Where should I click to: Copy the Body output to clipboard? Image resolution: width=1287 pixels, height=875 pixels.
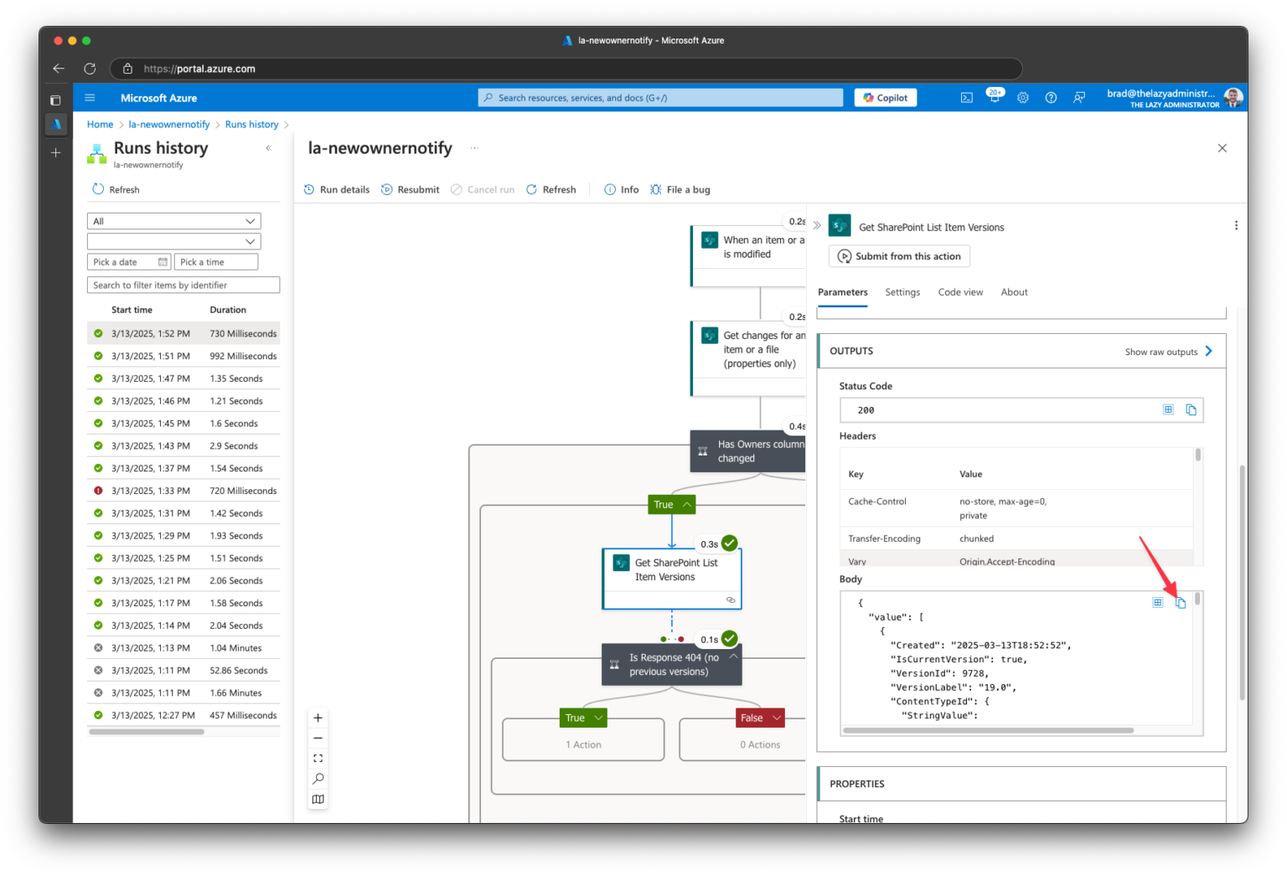pos(1181,603)
